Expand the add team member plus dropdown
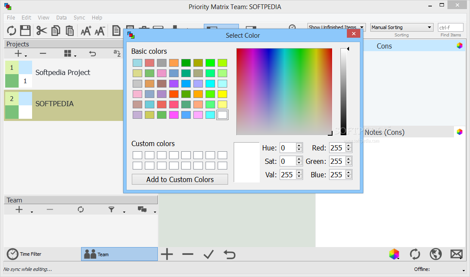470x277 pixels. click(32, 212)
